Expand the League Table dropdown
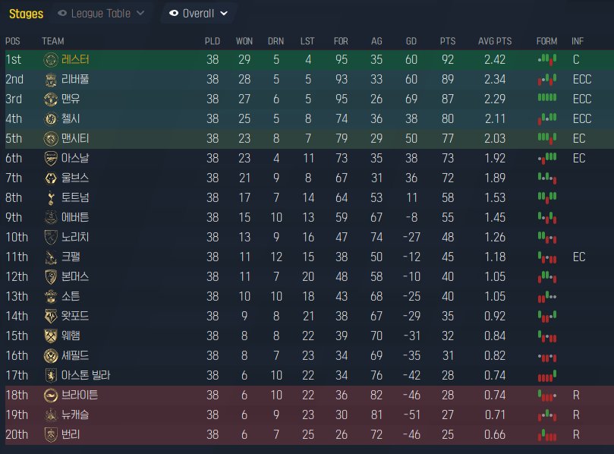This screenshot has height=454, width=614. [x=140, y=14]
